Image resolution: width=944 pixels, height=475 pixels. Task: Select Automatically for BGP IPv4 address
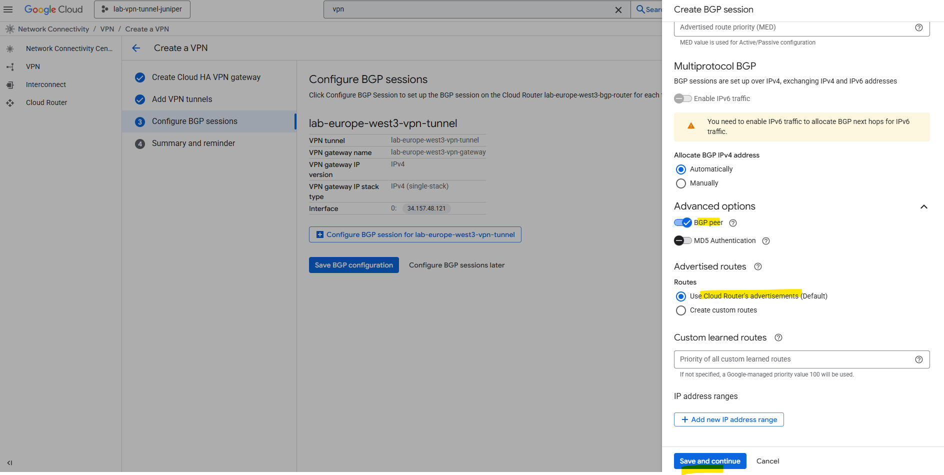pos(681,169)
